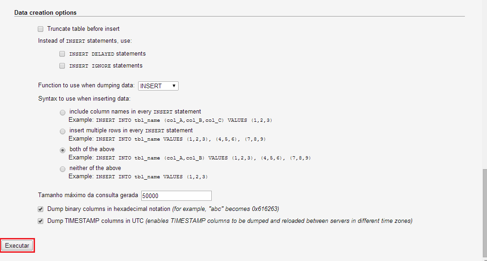Click the INSERT DELAYED statements label
The width and height of the screenshot is (487, 261).
pyautogui.click(x=107, y=54)
